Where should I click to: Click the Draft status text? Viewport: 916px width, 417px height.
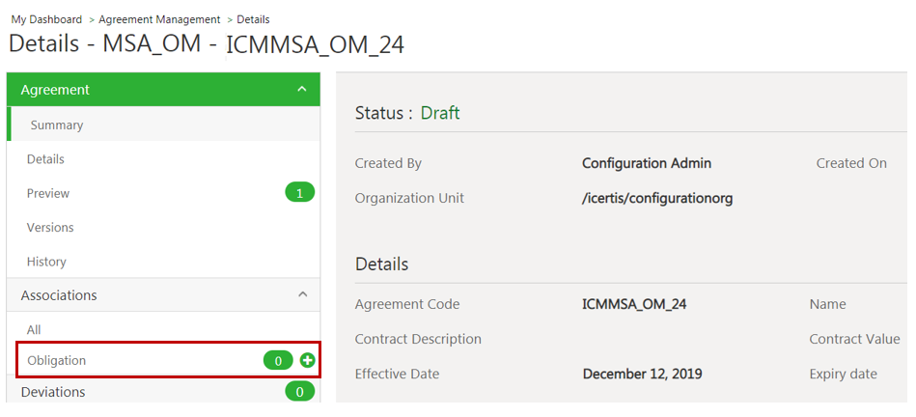[440, 113]
